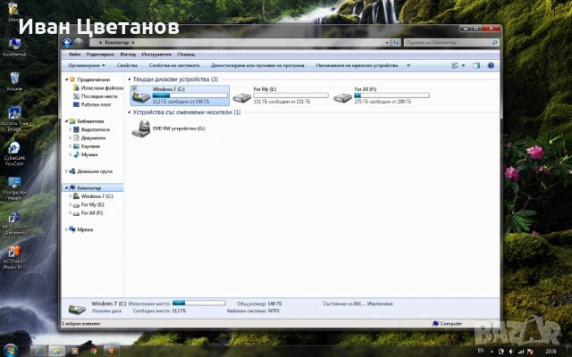
Task: Click the network signal tray icon
Action: (520, 352)
